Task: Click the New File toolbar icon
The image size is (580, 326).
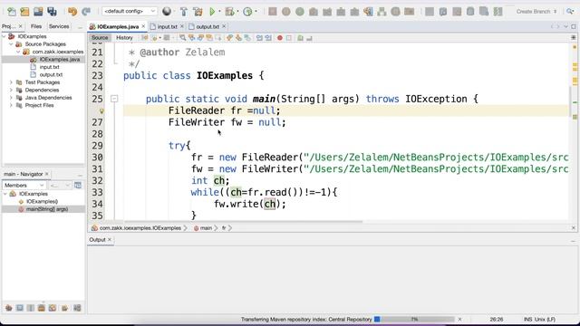Action: (12, 12)
